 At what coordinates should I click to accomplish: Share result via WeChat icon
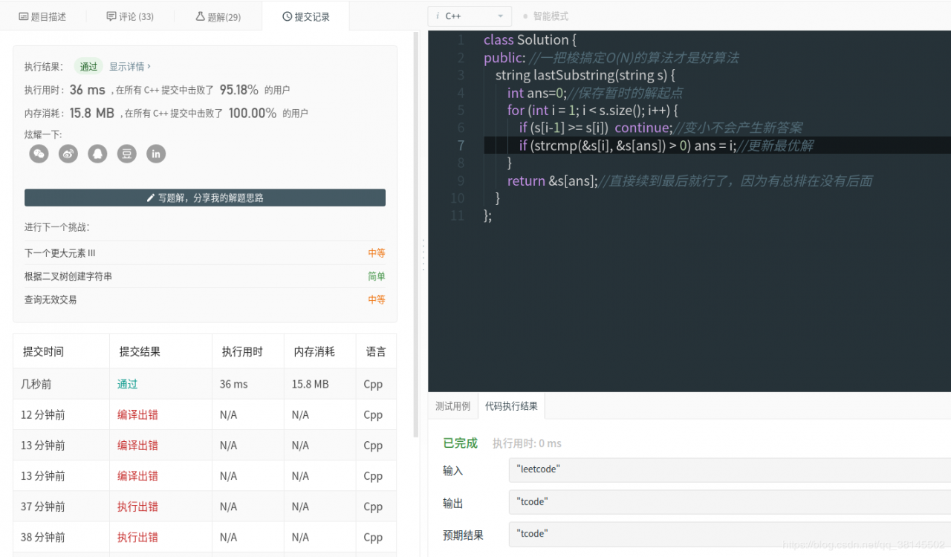click(39, 154)
